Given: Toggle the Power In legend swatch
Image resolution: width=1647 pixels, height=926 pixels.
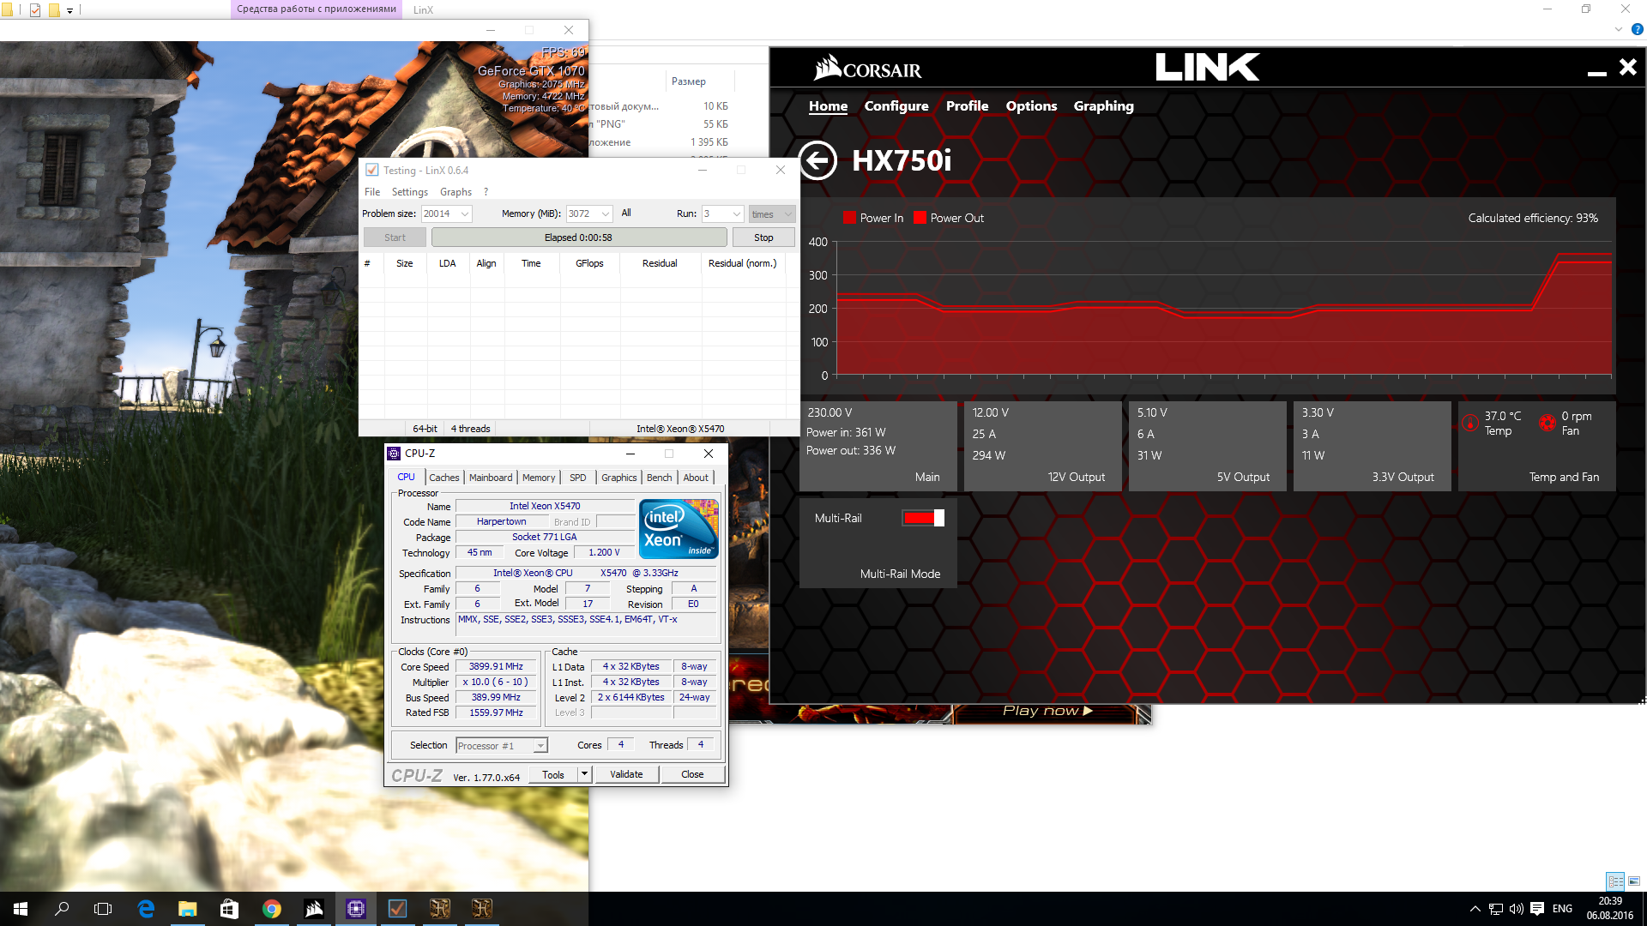Looking at the screenshot, I should click(849, 218).
